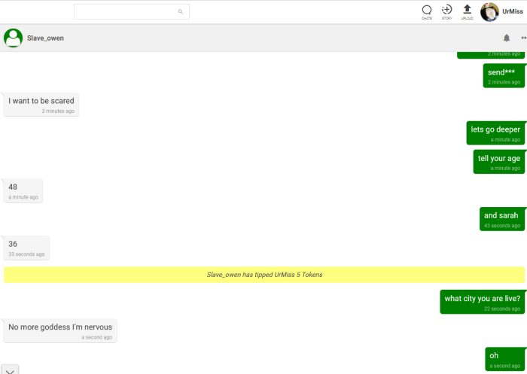This screenshot has height=374, width=527.
Task: Open the Chats icon in header
Action: 427,11
